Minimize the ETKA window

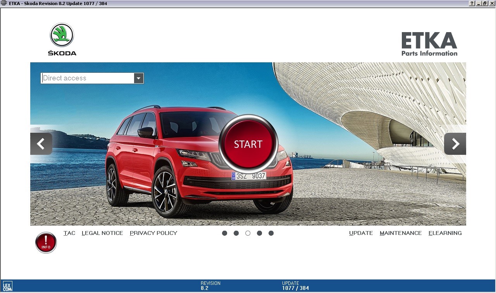(x=479, y=3)
